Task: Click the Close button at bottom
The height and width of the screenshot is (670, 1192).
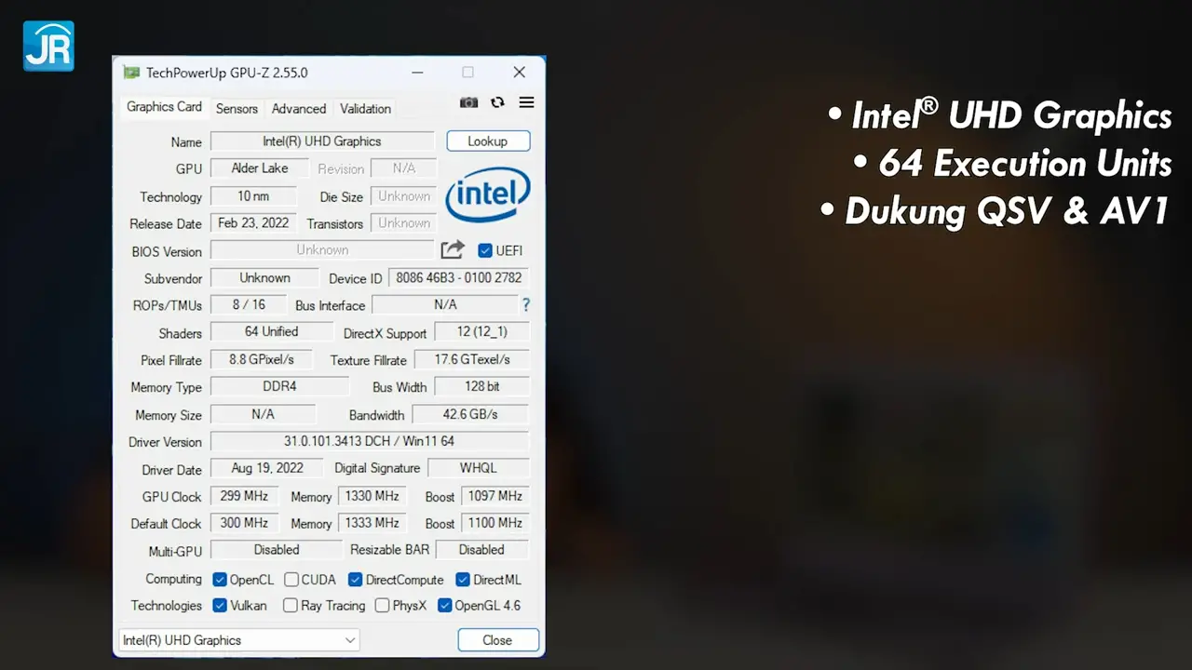Action: click(x=497, y=640)
